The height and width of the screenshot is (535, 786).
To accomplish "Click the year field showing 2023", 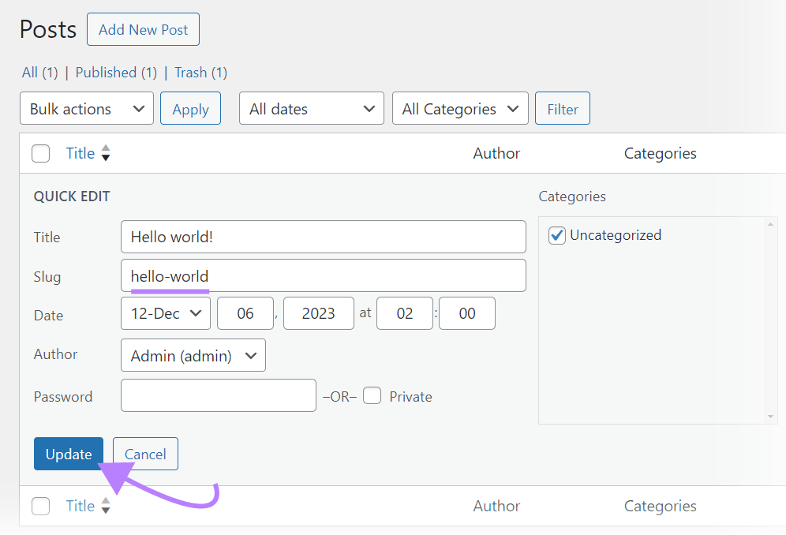I will click(x=318, y=313).
